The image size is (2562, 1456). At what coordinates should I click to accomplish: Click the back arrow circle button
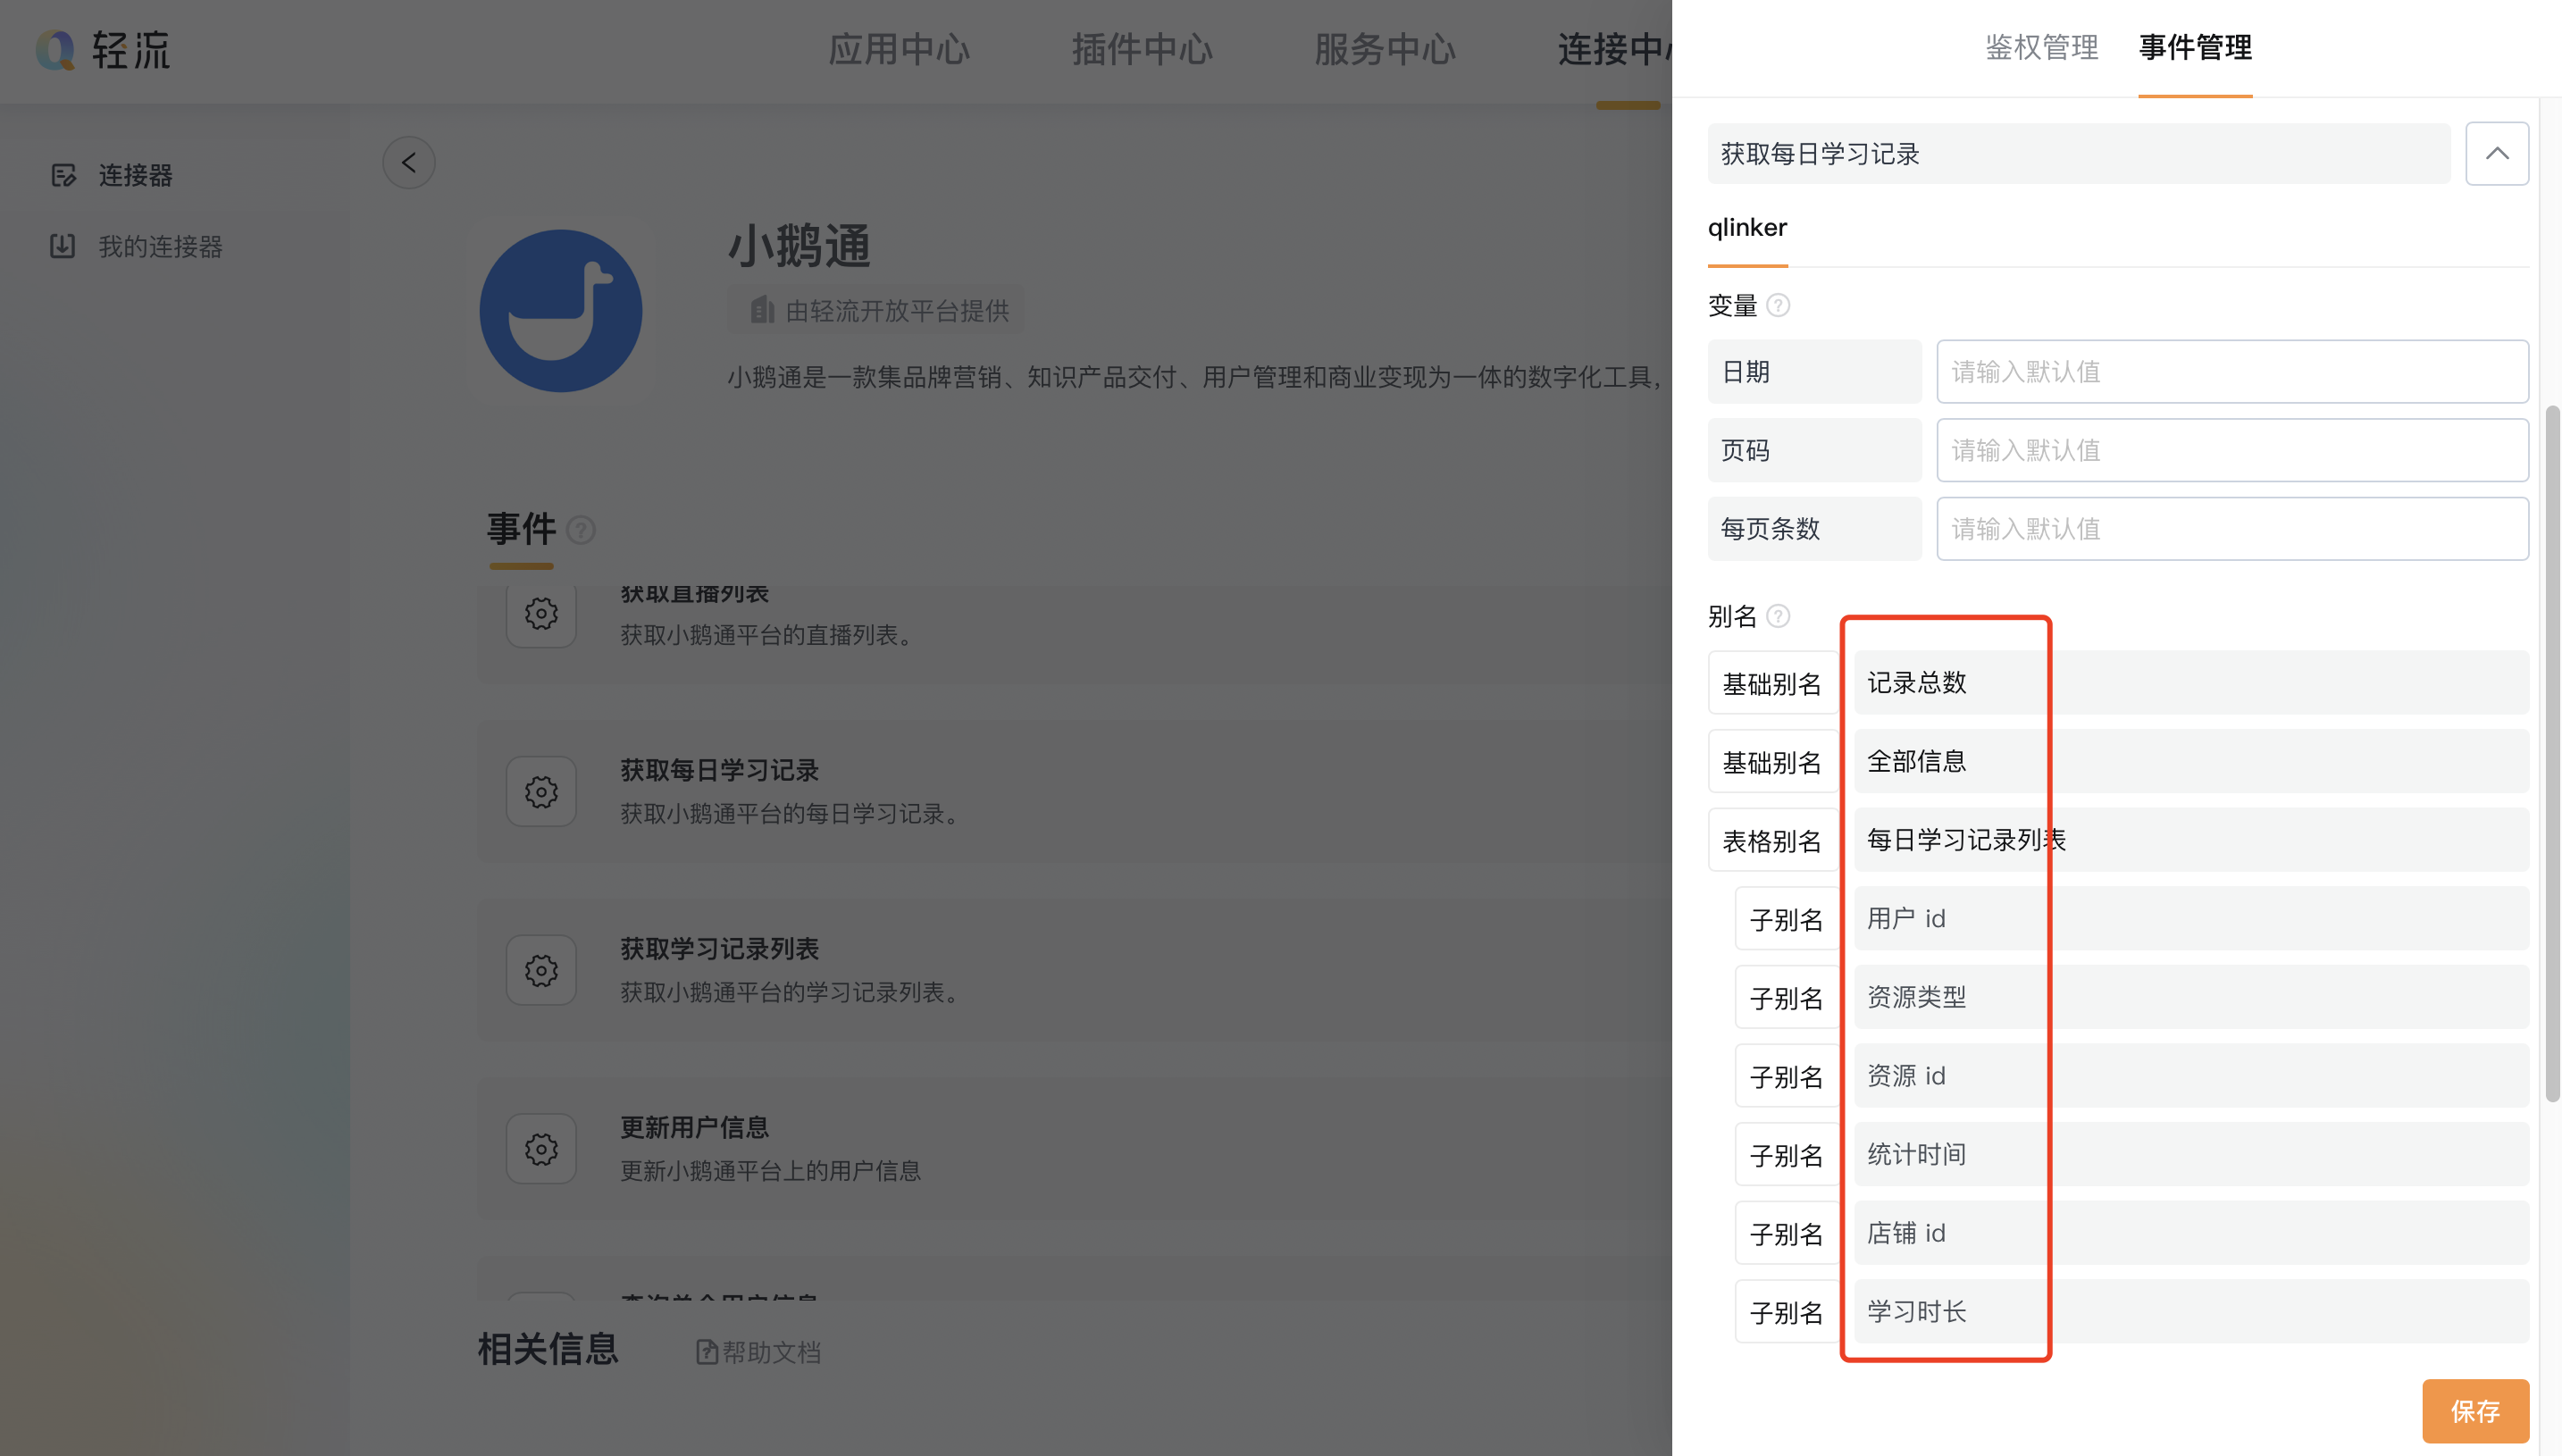[409, 162]
